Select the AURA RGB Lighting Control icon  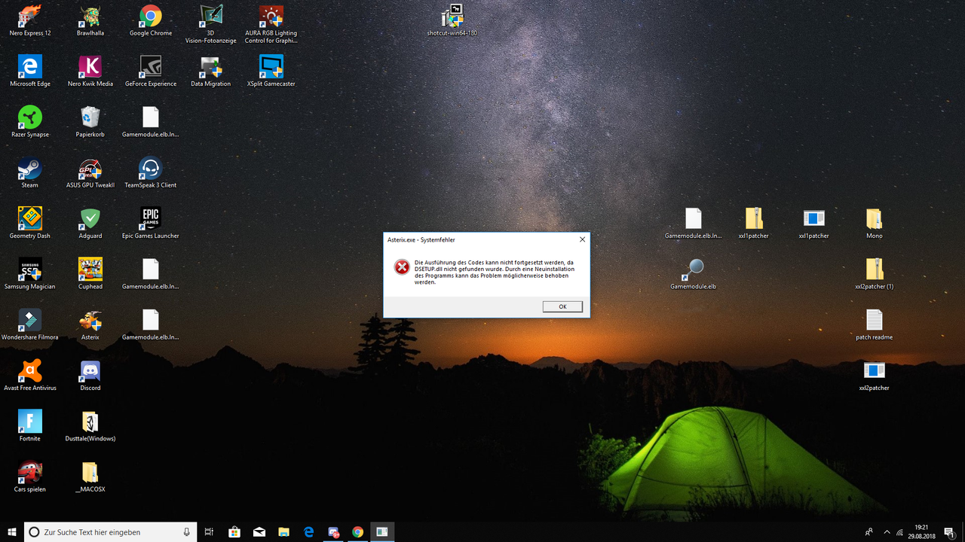[271, 23]
